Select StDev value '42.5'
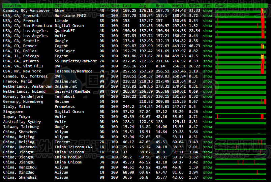271x182 pixels. (193, 56)
